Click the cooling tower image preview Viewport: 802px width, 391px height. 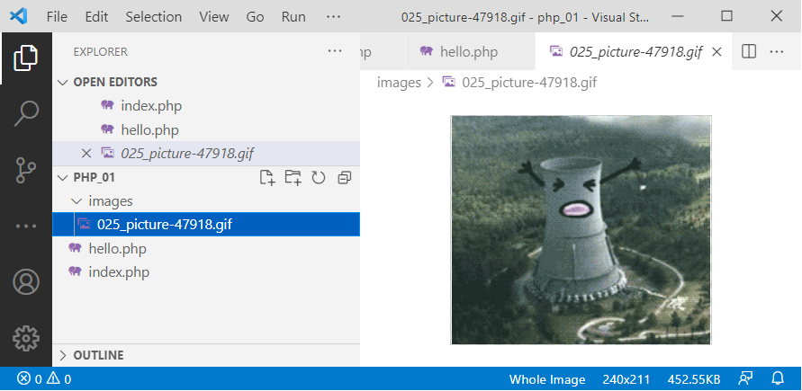(x=581, y=229)
